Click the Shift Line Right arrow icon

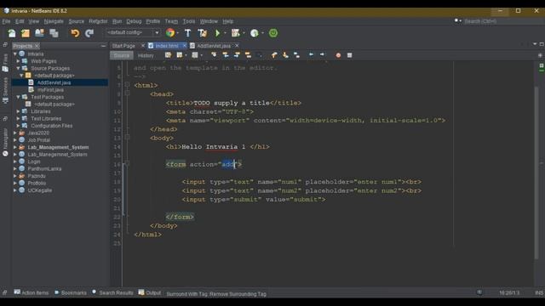322,54
